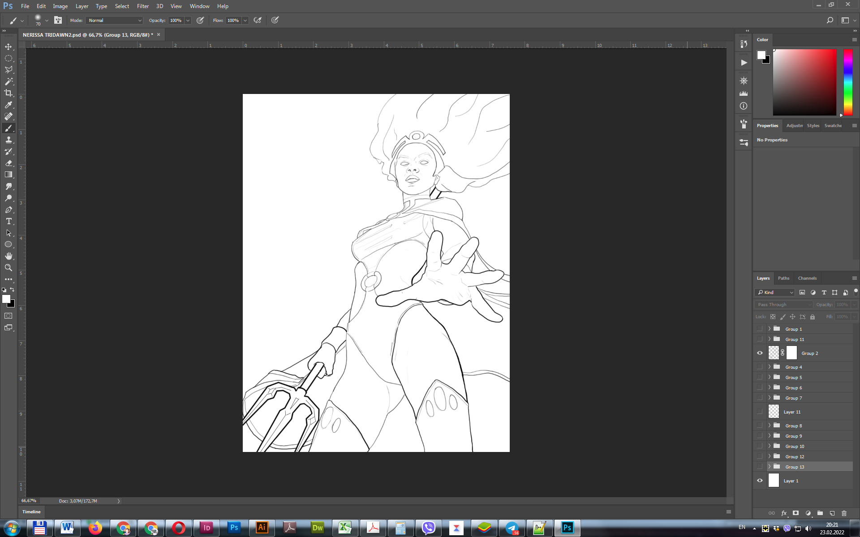Pick a color in the color field
Viewport: 860px width, 537px height.
tap(804, 82)
